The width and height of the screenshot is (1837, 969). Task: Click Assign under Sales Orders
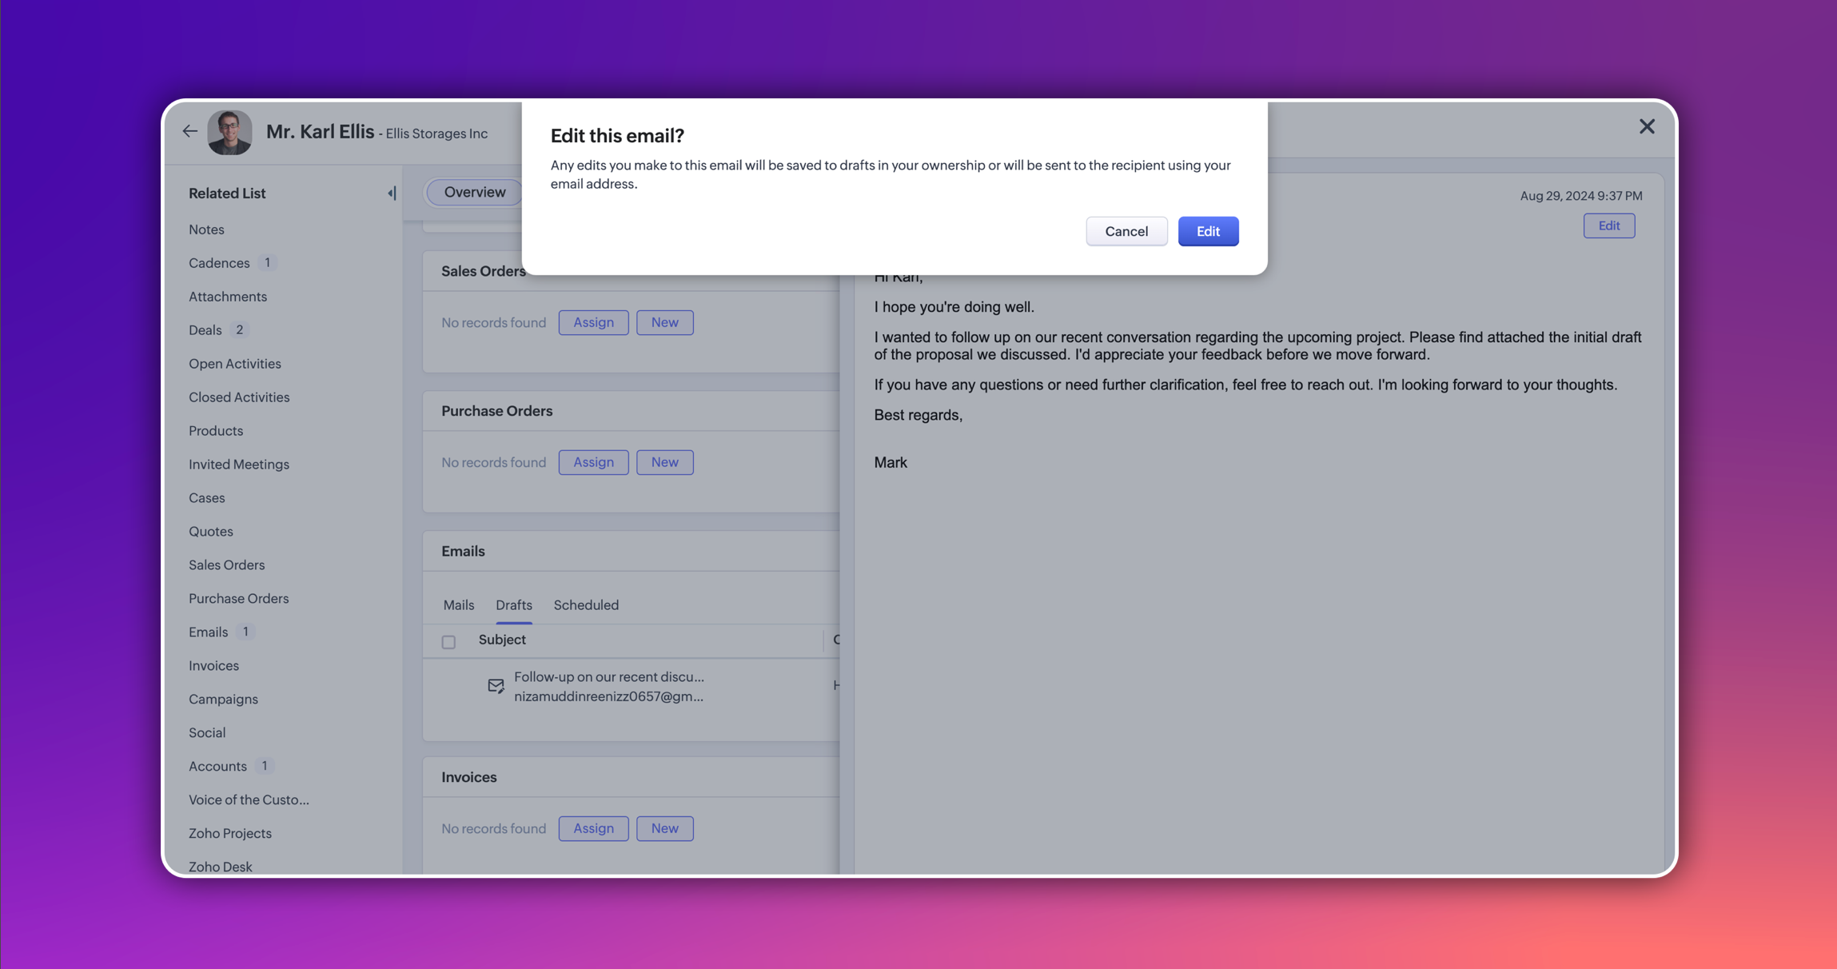[x=593, y=322]
